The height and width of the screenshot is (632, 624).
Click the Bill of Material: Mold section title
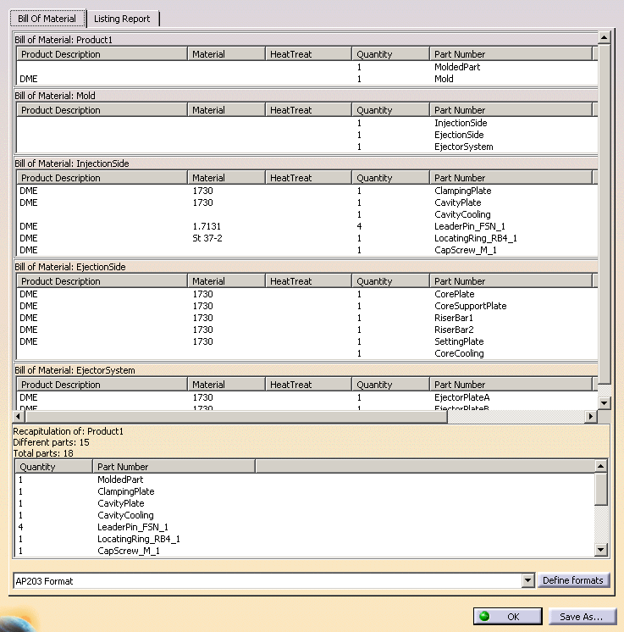pos(55,96)
